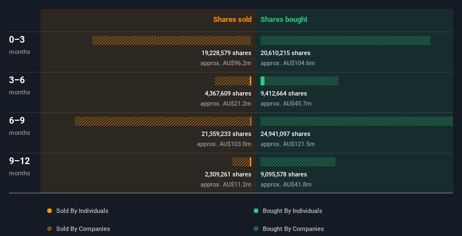Image resolution: width=462 pixels, height=236 pixels.
Task: Click the 9,095,578 shares value
Action: 284,174
